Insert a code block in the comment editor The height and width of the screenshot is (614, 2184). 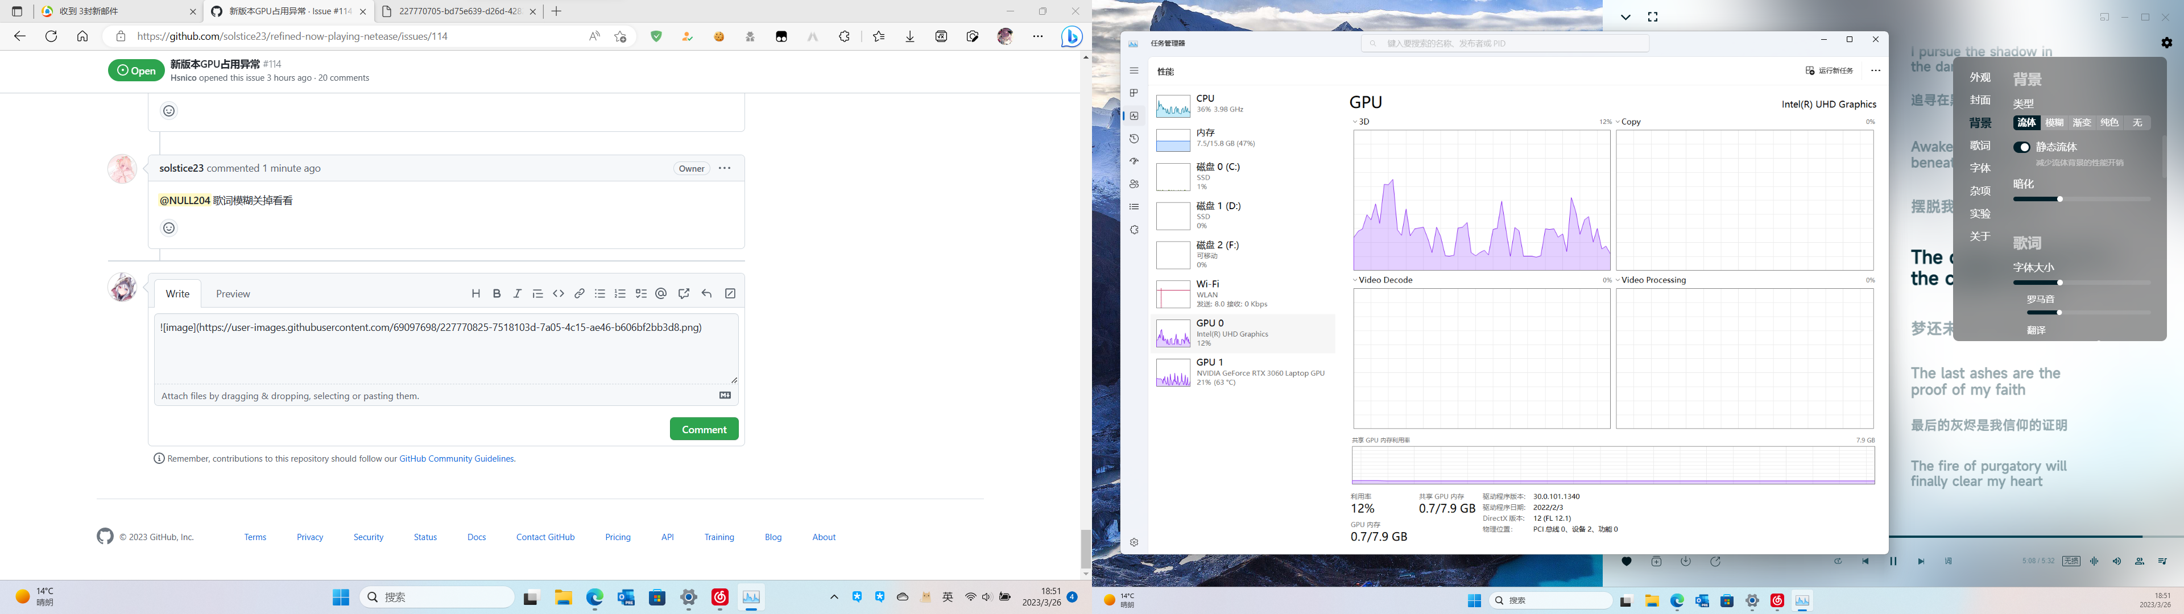coord(559,293)
